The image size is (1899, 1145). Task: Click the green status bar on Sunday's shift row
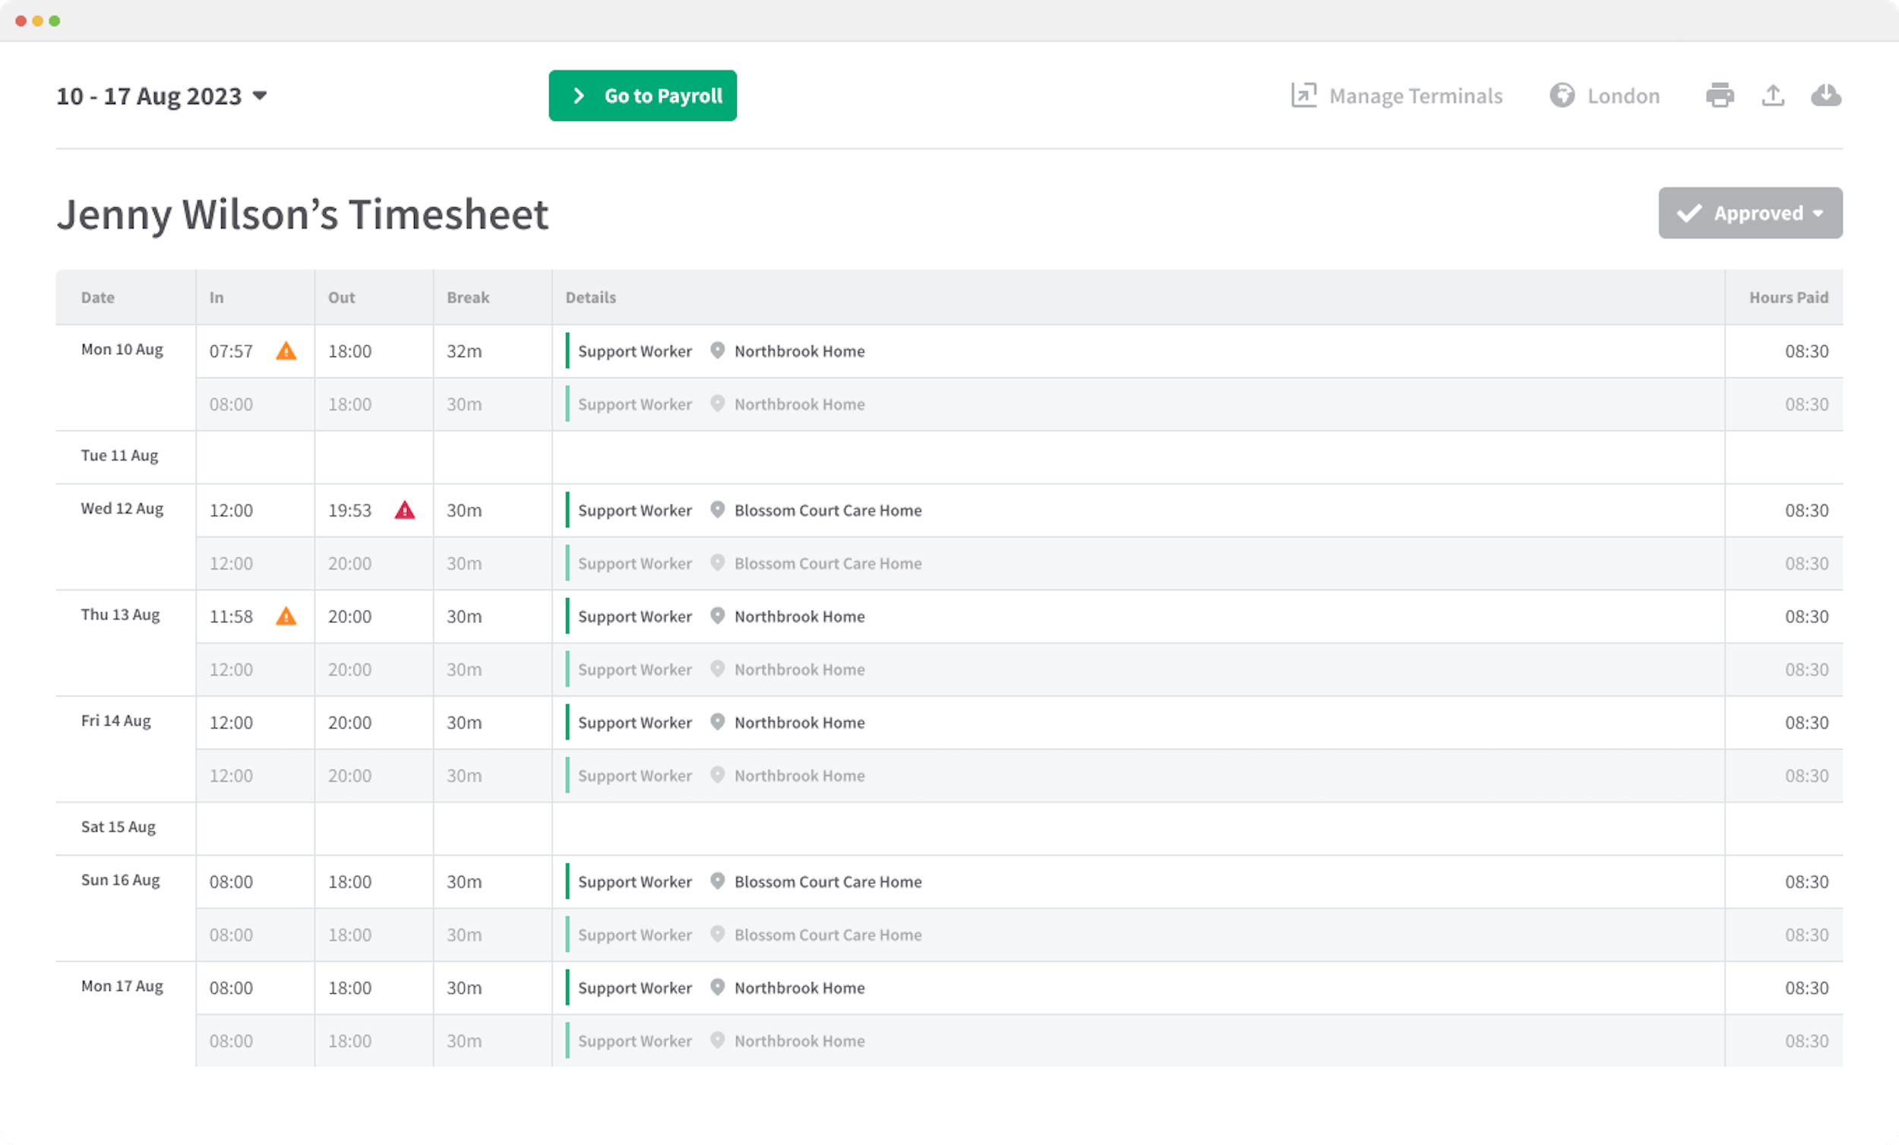568,881
